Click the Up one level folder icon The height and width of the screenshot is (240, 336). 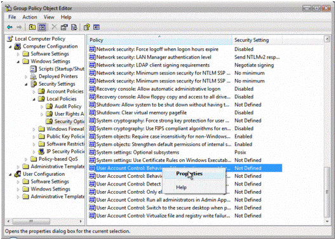pyautogui.click(x=32, y=27)
